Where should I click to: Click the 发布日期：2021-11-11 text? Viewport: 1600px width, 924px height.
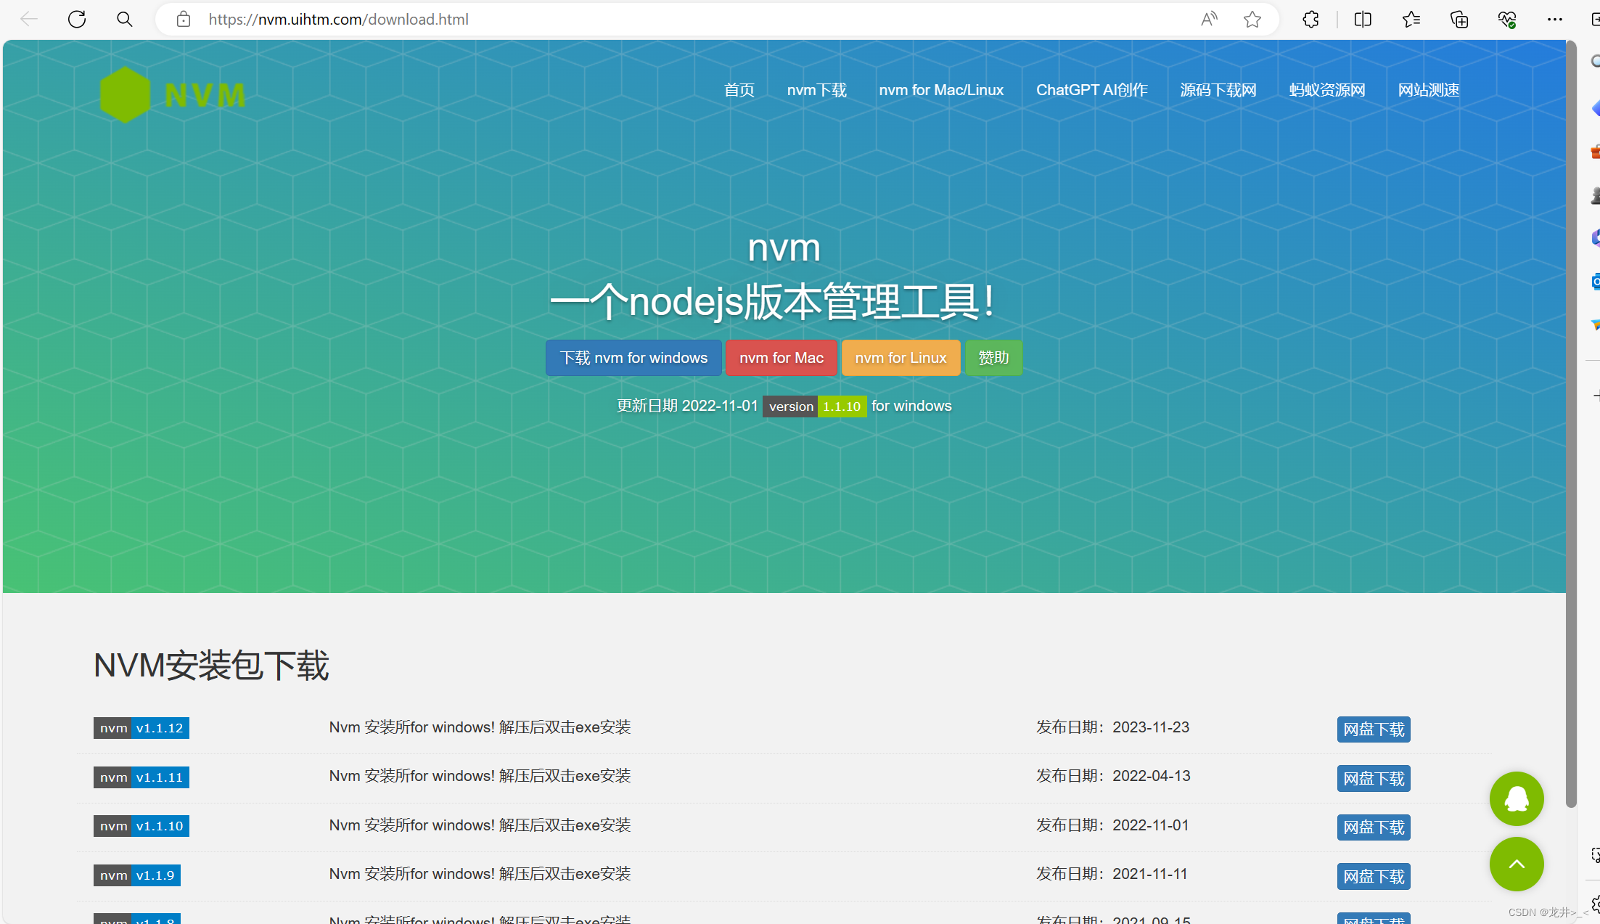[1112, 874]
